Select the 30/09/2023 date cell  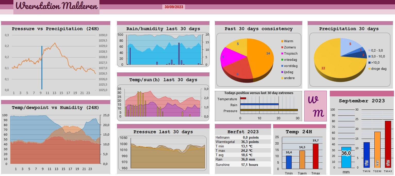(174, 7)
